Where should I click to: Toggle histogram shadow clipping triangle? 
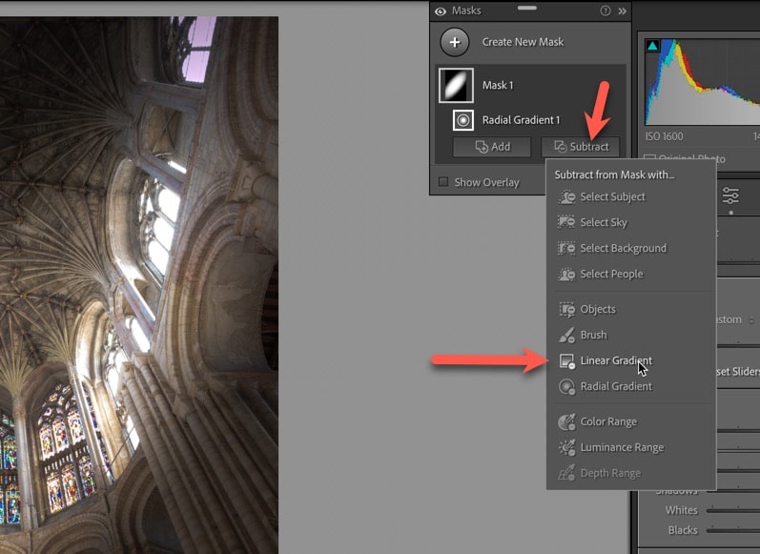[652, 46]
